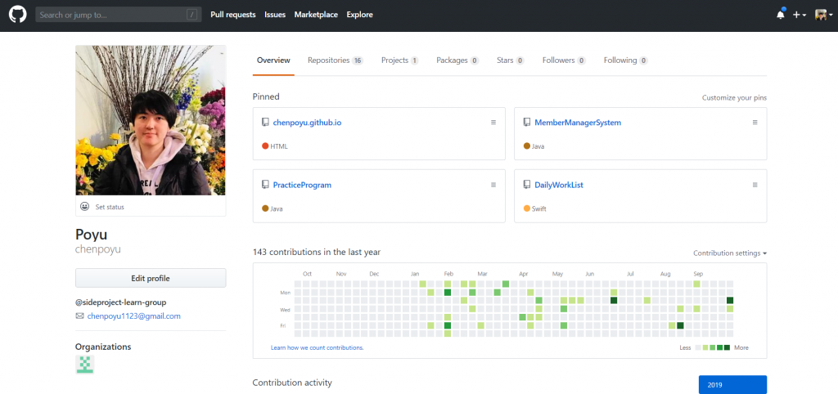Grab the drag handle on chenpoyu.github.io pin

coord(493,123)
